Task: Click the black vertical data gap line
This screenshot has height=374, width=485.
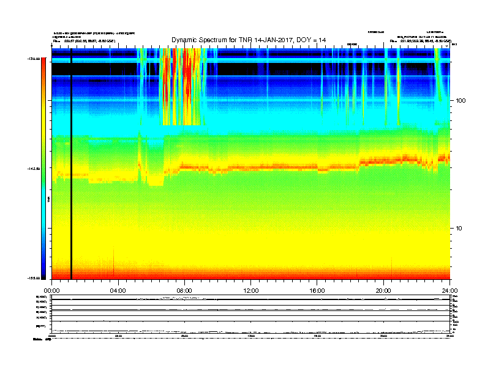Action: click(71, 164)
